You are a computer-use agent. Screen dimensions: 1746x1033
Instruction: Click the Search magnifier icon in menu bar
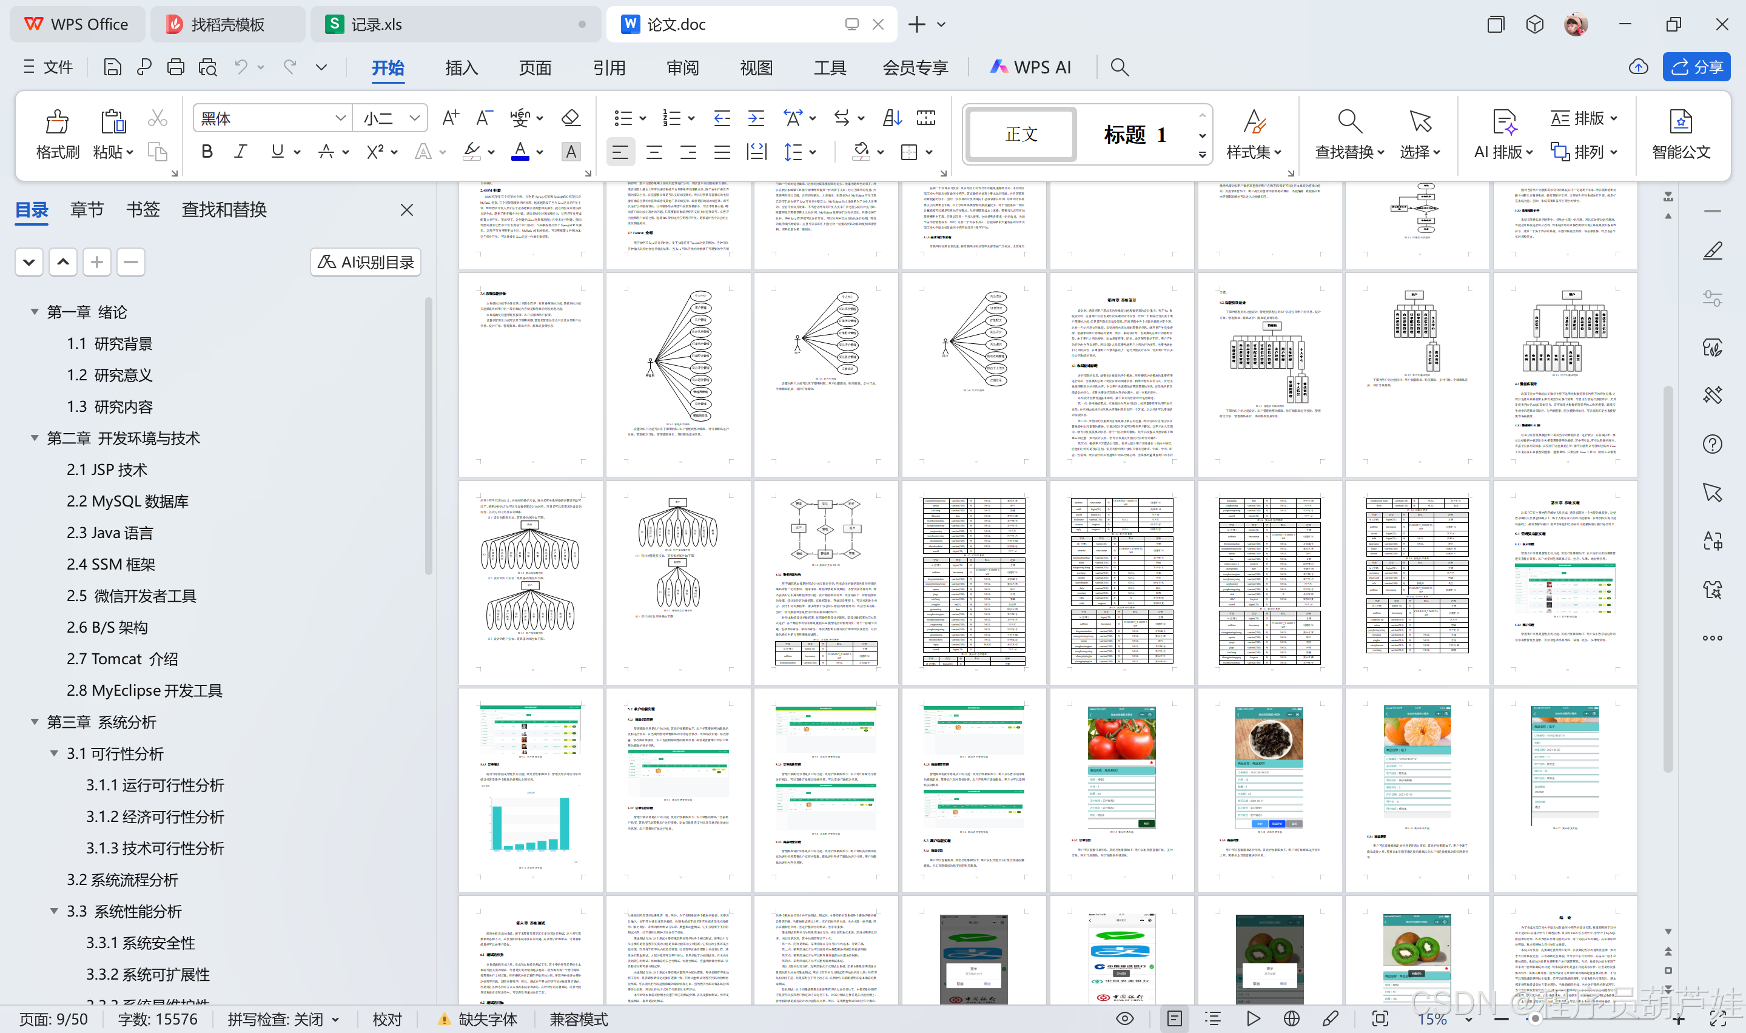[x=1119, y=67]
